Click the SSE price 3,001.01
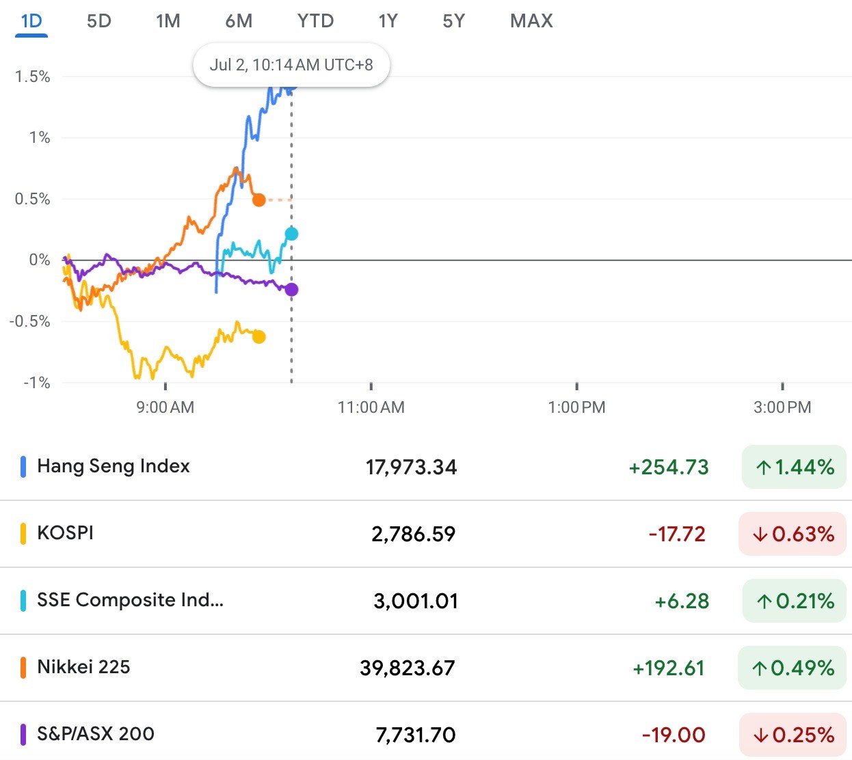Image resolution: width=852 pixels, height=760 pixels. click(416, 601)
